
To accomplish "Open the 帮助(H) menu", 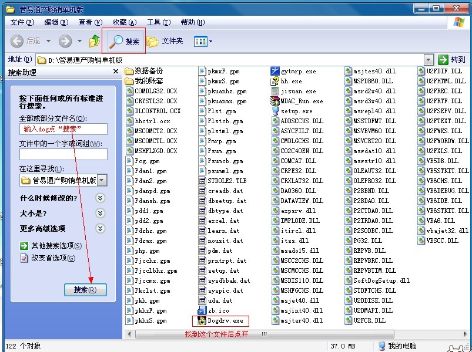I will click(x=193, y=22).
